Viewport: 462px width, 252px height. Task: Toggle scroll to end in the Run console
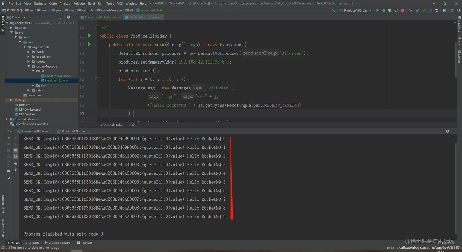click(x=16, y=157)
